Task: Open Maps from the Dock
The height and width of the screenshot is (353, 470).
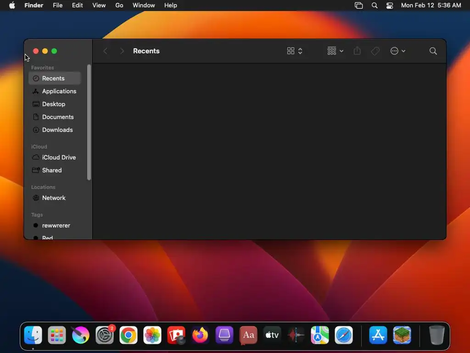Action: coord(320,335)
